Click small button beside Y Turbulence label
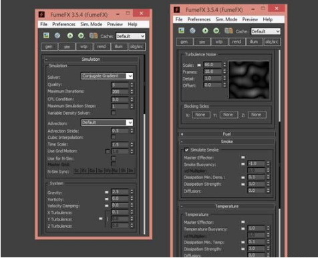318x258 pixels. tap(101, 219)
